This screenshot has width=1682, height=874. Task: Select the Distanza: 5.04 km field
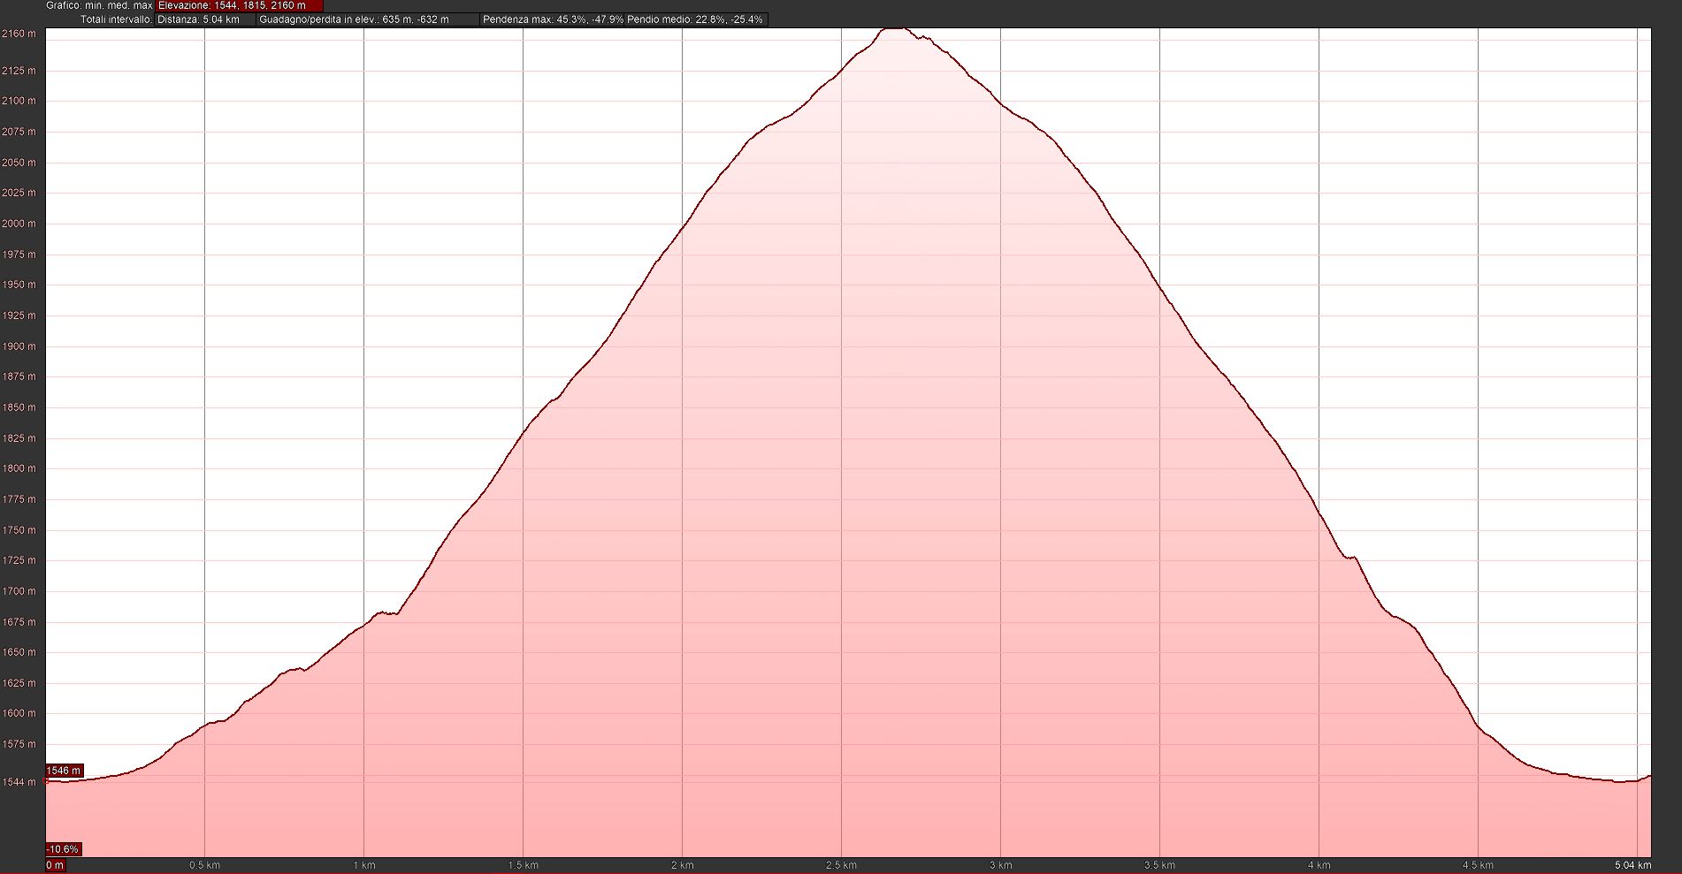coord(204,19)
